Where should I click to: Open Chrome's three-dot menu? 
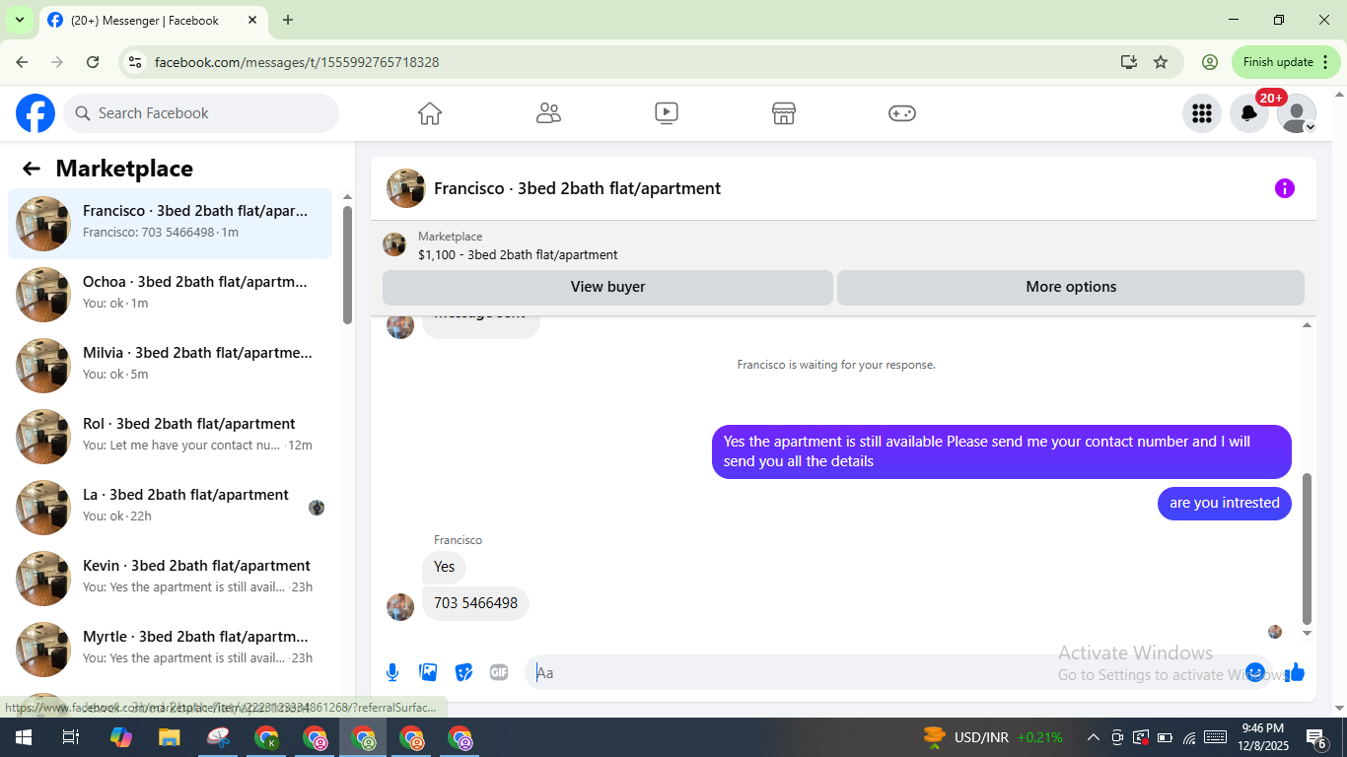tap(1325, 62)
